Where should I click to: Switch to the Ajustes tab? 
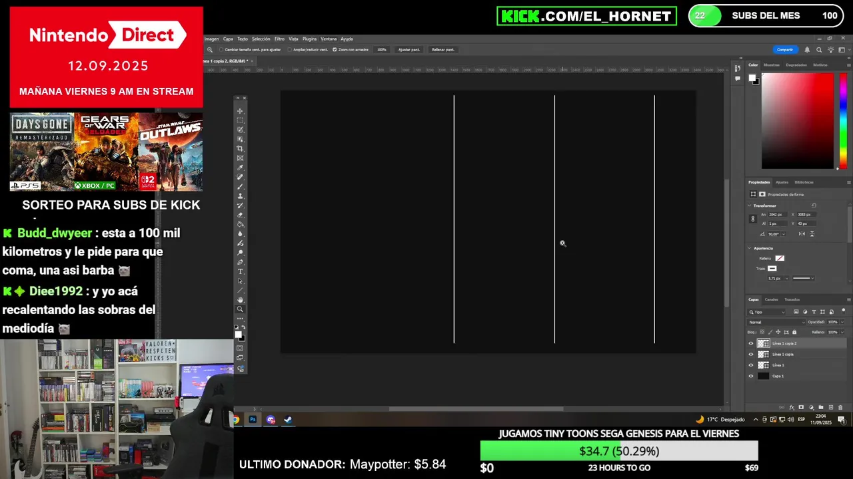pyautogui.click(x=782, y=182)
